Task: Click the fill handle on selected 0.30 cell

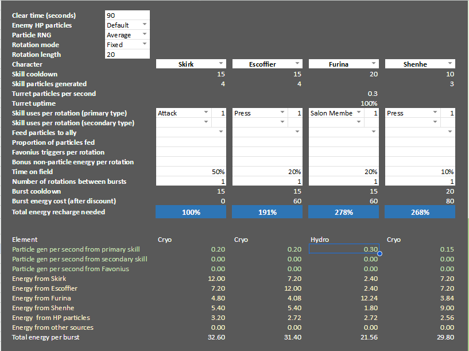Action: pyautogui.click(x=379, y=254)
